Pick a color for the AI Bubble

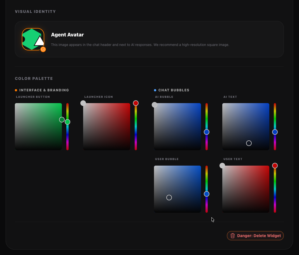point(177,126)
